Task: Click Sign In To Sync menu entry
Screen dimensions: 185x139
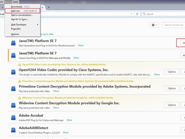Action: (x=20, y=19)
